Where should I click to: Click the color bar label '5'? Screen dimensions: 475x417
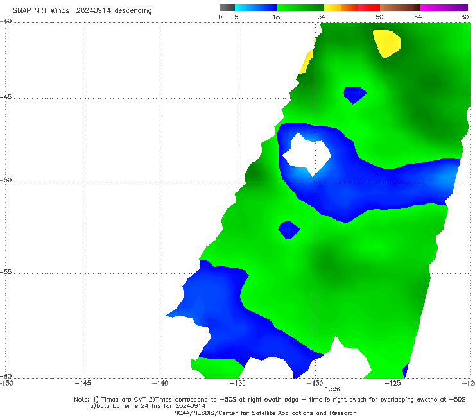point(236,17)
